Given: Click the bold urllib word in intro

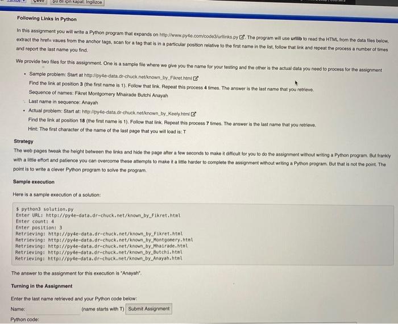Looking at the screenshot, I should click(x=296, y=39).
